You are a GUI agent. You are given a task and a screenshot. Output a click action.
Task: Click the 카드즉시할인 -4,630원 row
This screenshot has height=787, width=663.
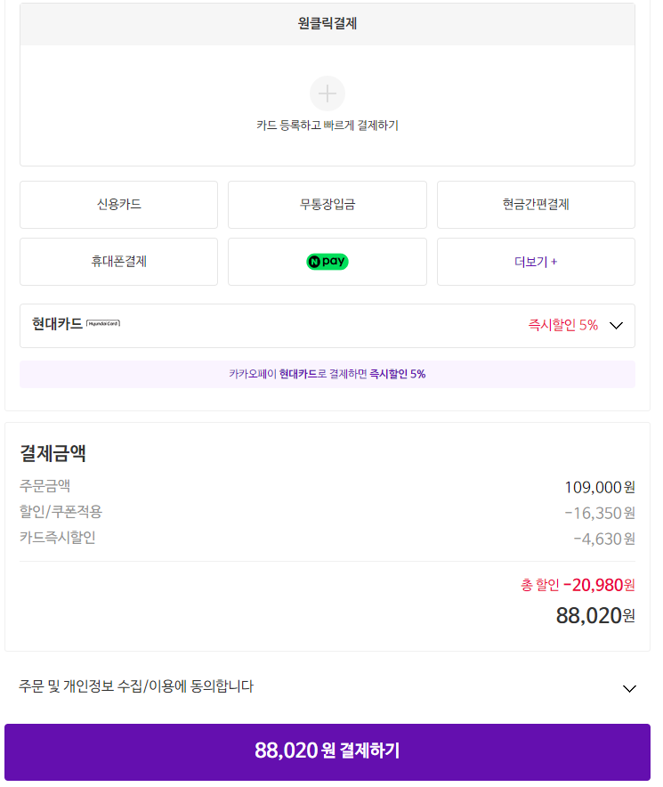point(327,538)
